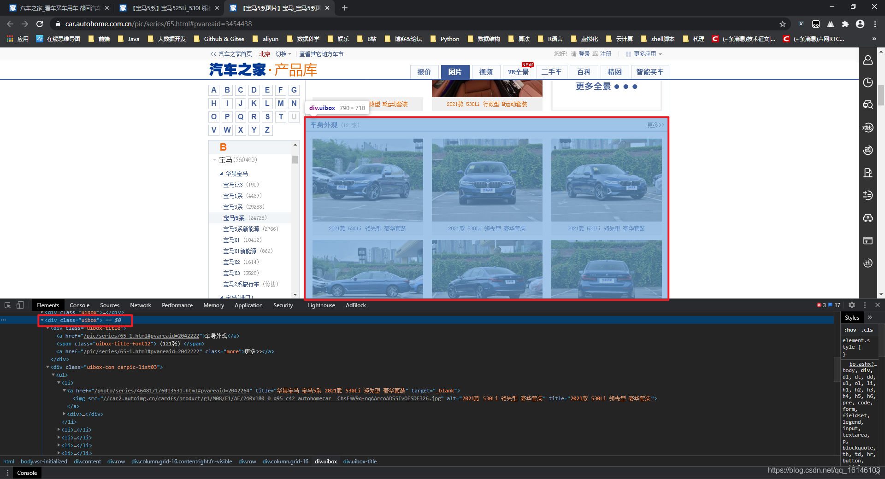
Task: Click the 更多>> link for 车身外观
Action: (x=655, y=125)
